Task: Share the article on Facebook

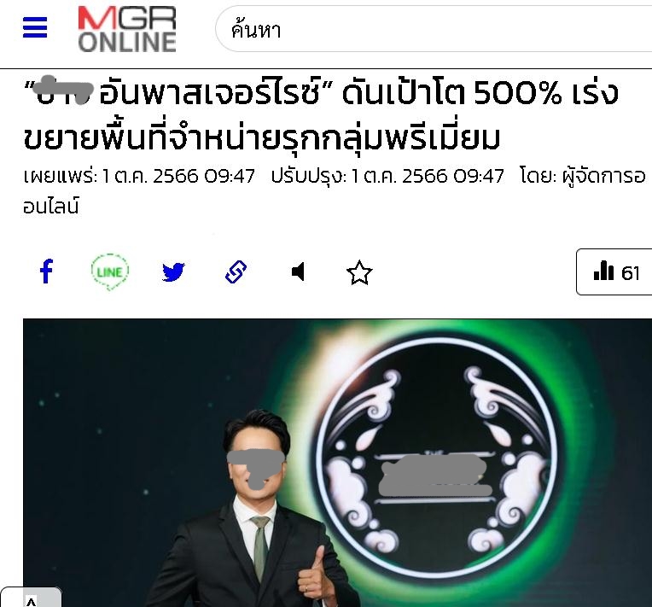Action: tap(47, 271)
